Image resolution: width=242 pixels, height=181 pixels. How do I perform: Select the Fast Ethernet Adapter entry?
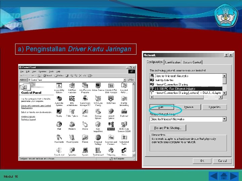coord(186,88)
